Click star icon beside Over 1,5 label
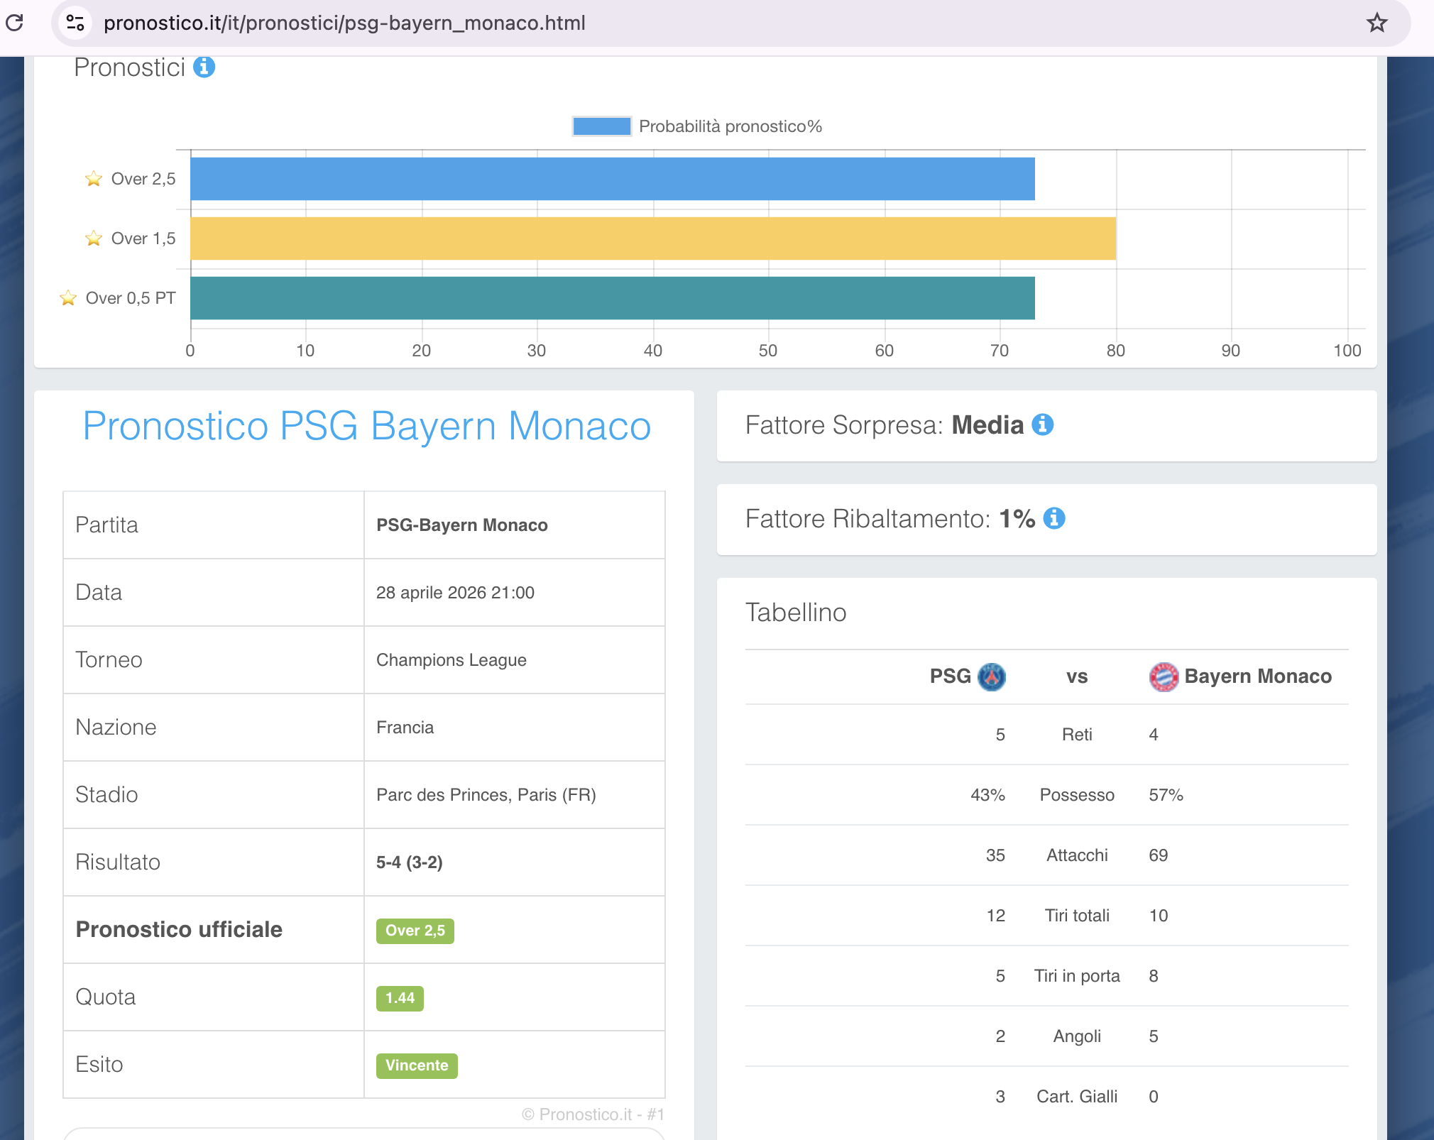1434x1140 pixels. (x=93, y=239)
